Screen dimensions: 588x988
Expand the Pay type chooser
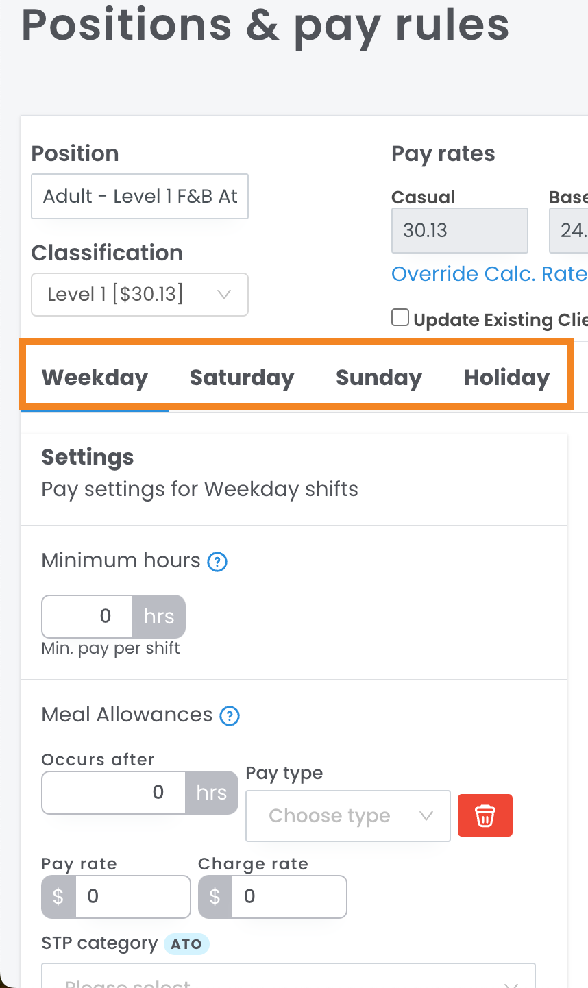(x=348, y=815)
